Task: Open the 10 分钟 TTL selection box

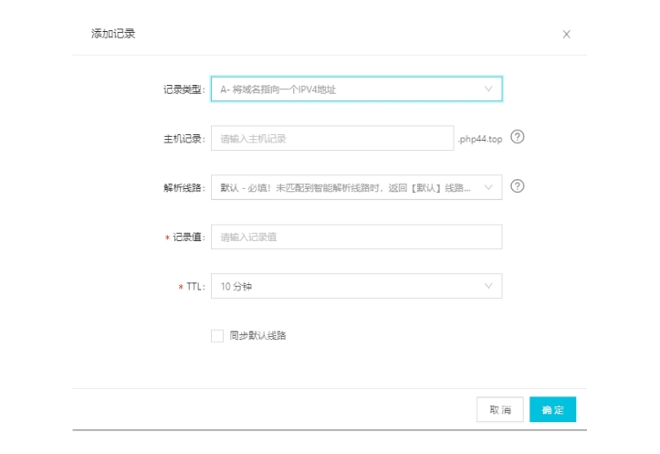Action: 356,286
